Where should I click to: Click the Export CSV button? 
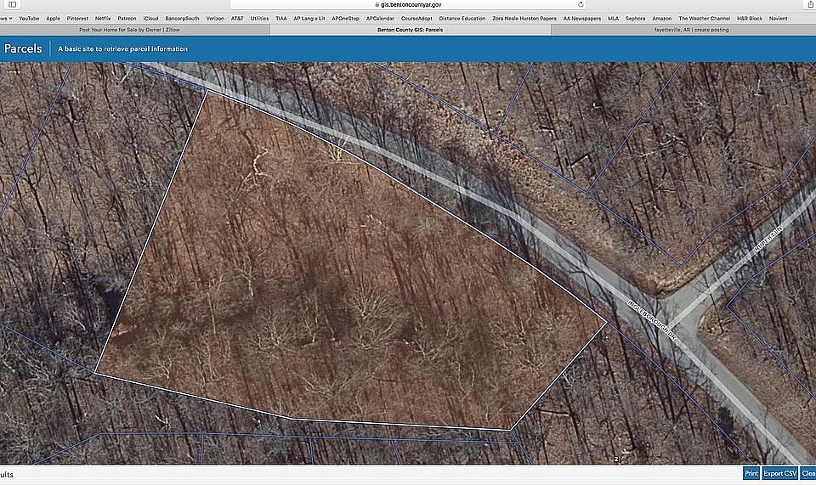779,473
